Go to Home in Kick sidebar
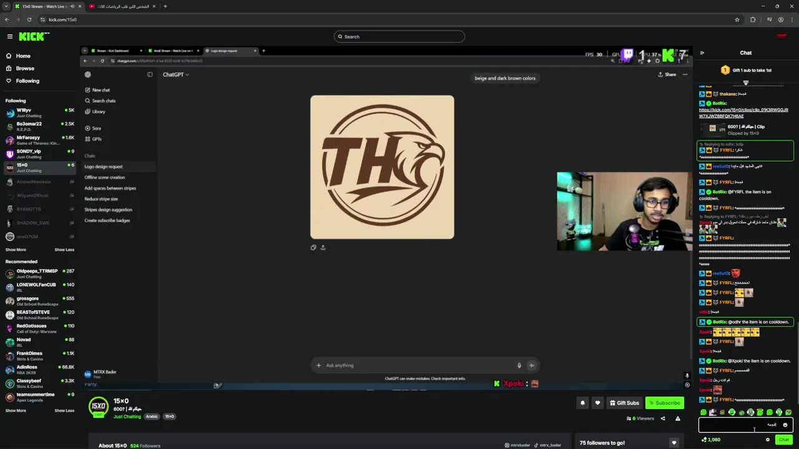The height and width of the screenshot is (449, 799). point(23,56)
